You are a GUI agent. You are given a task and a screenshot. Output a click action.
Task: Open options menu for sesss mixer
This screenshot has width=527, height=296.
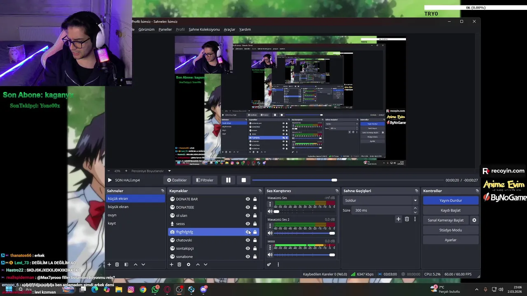(270, 247)
